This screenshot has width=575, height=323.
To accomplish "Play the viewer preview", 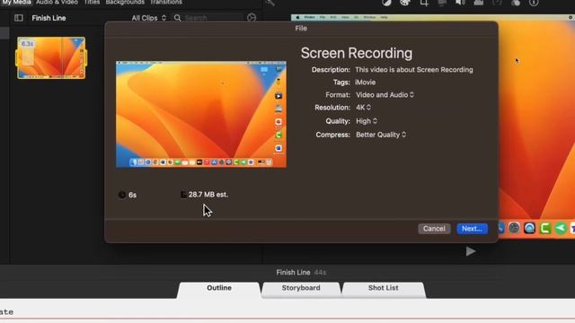I will [x=471, y=251].
